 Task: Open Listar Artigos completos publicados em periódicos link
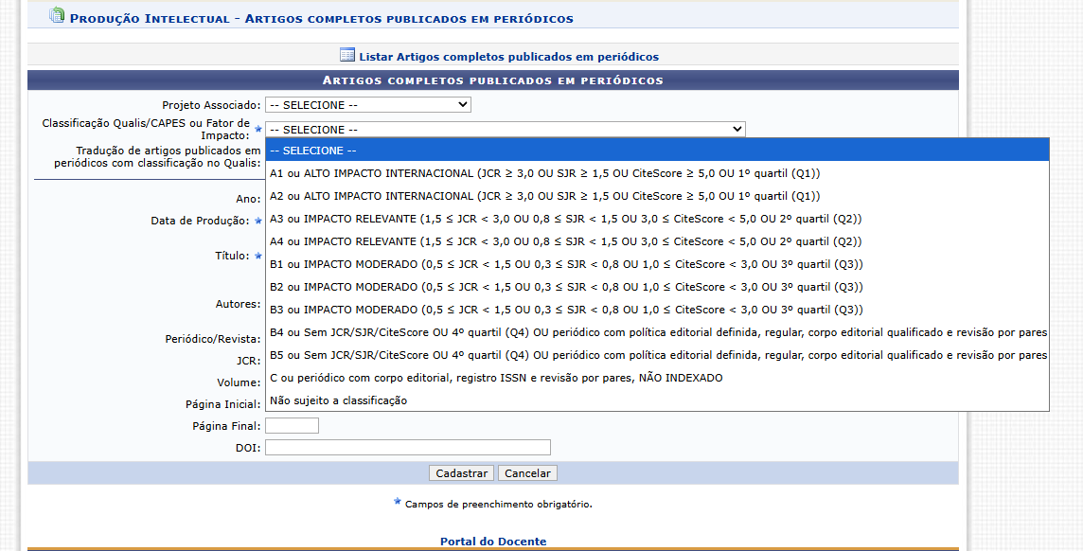click(x=509, y=57)
